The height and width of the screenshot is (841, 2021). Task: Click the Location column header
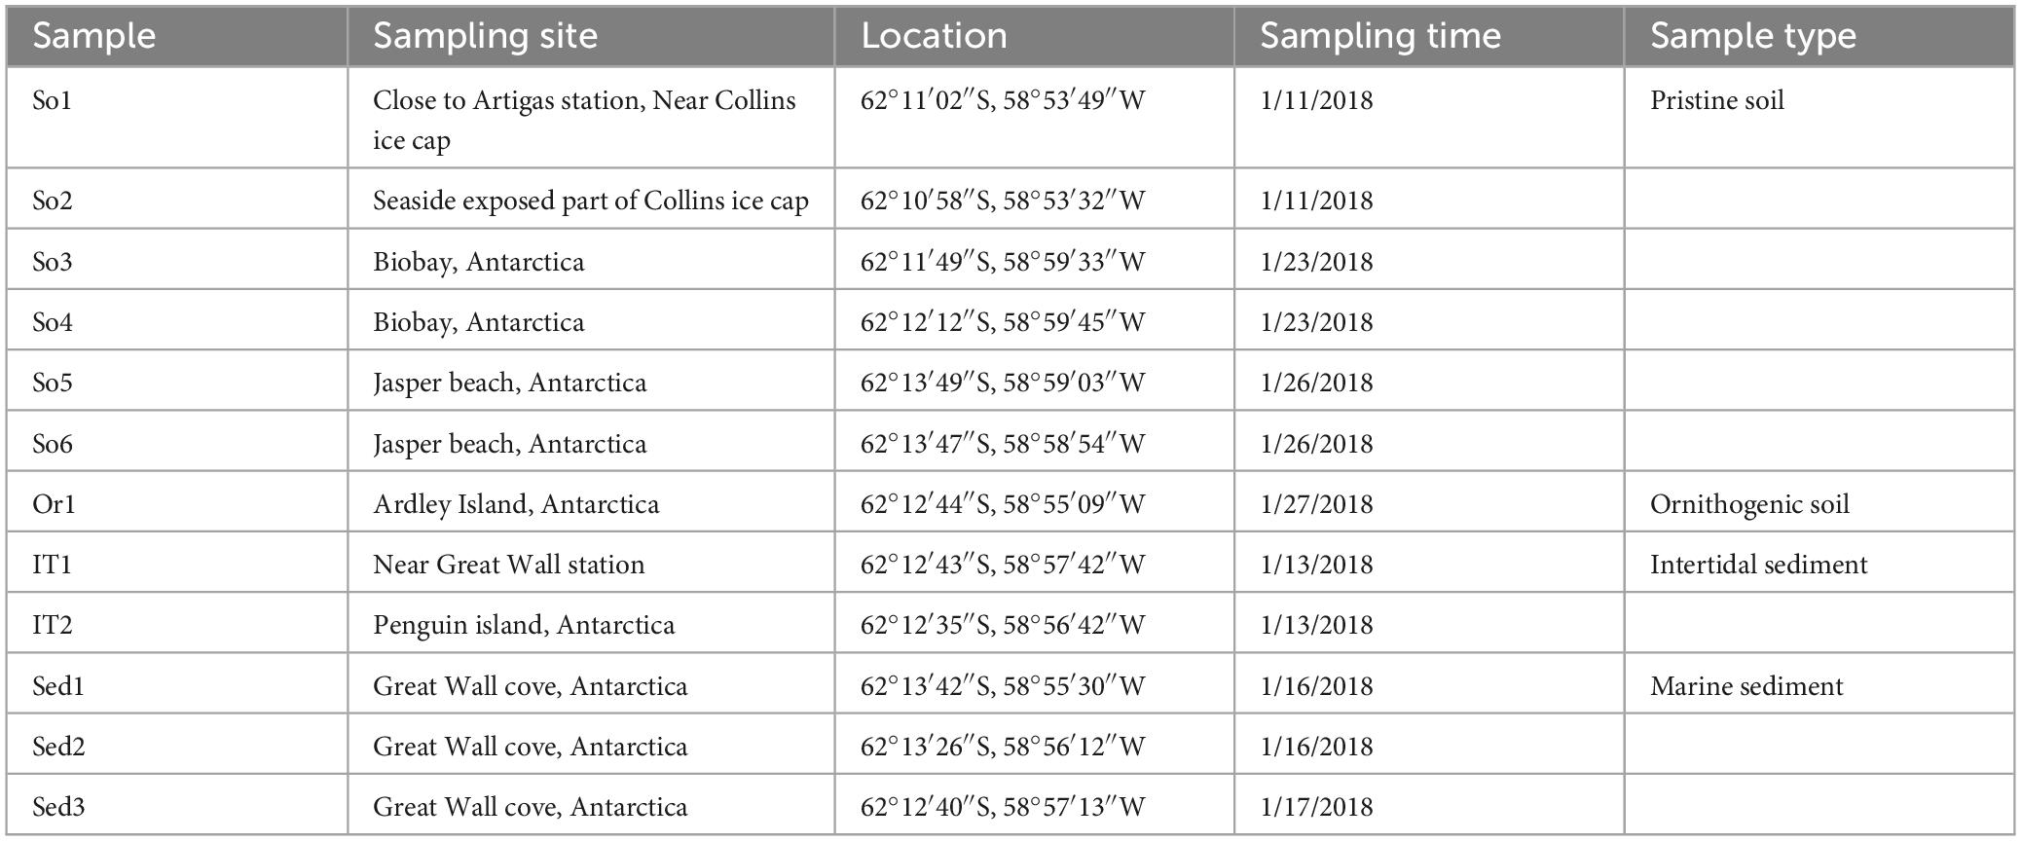click(x=1034, y=37)
